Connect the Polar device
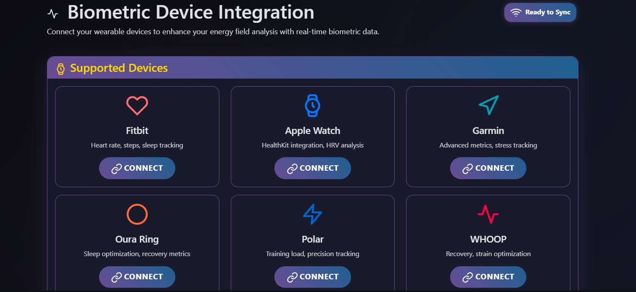This screenshot has height=292, width=636. click(x=312, y=277)
